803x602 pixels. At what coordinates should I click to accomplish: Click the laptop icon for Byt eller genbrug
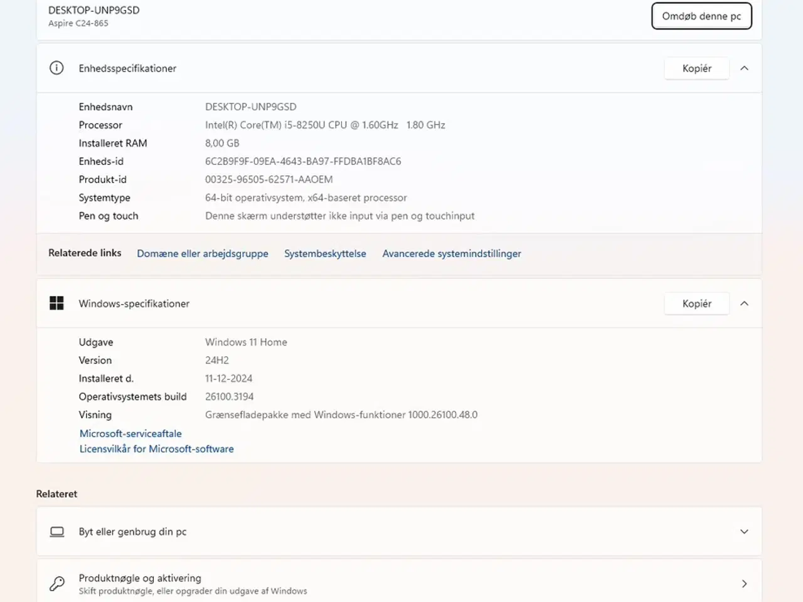(x=57, y=532)
